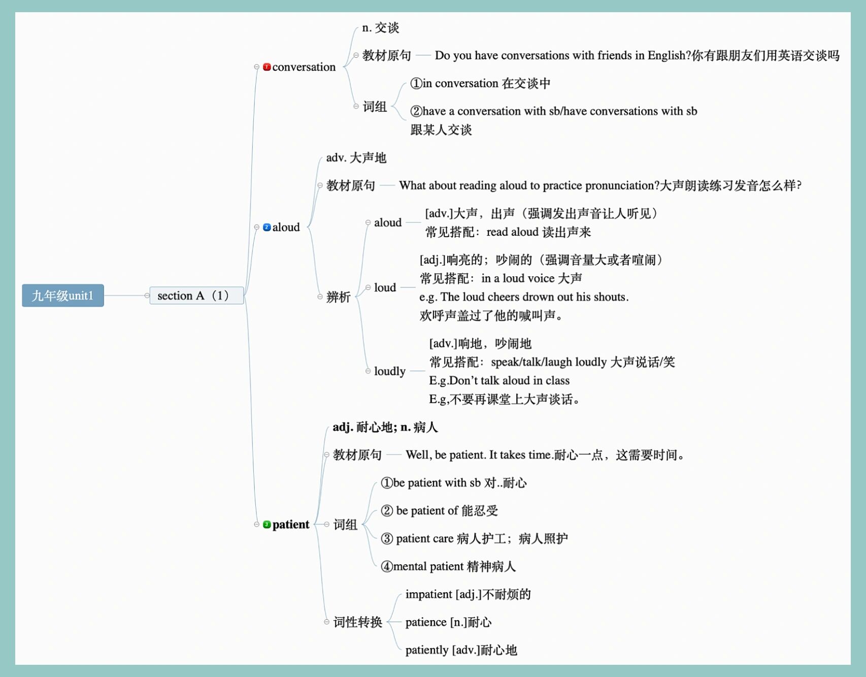Collapse 词组 under conversation
This screenshot has width=866, height=677.
pos(356,106)
